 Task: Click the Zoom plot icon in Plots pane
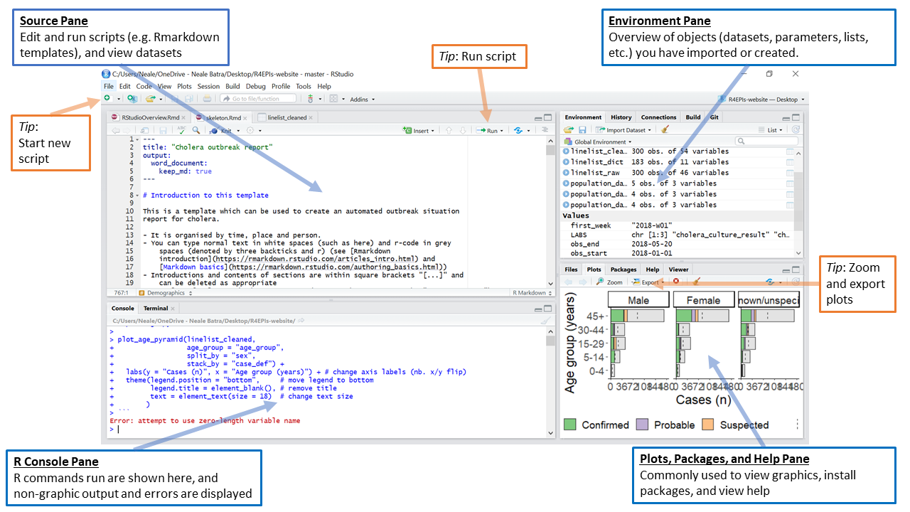tap(610, 282)
